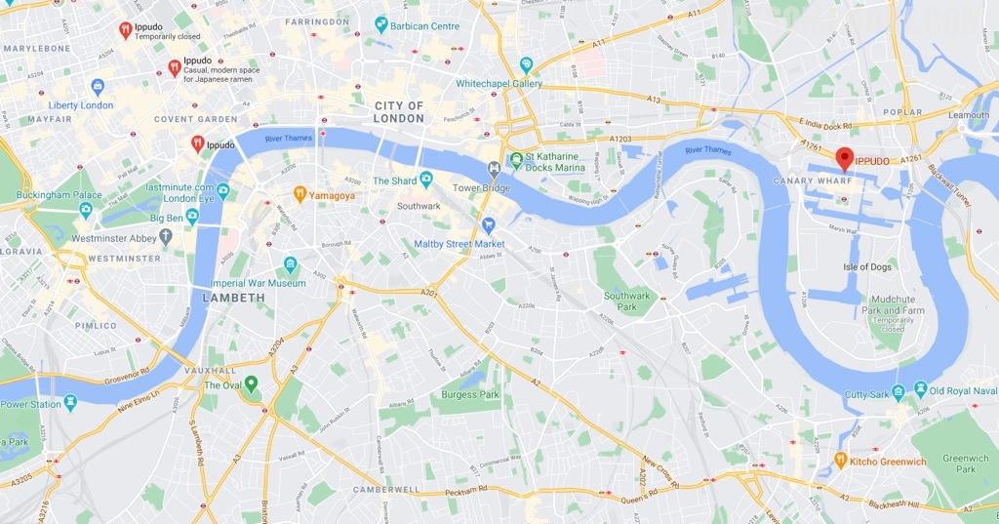This screenshot has height=524, width=999.
Task: Select the green The Oval marker
Action: (x=251, y=384)
